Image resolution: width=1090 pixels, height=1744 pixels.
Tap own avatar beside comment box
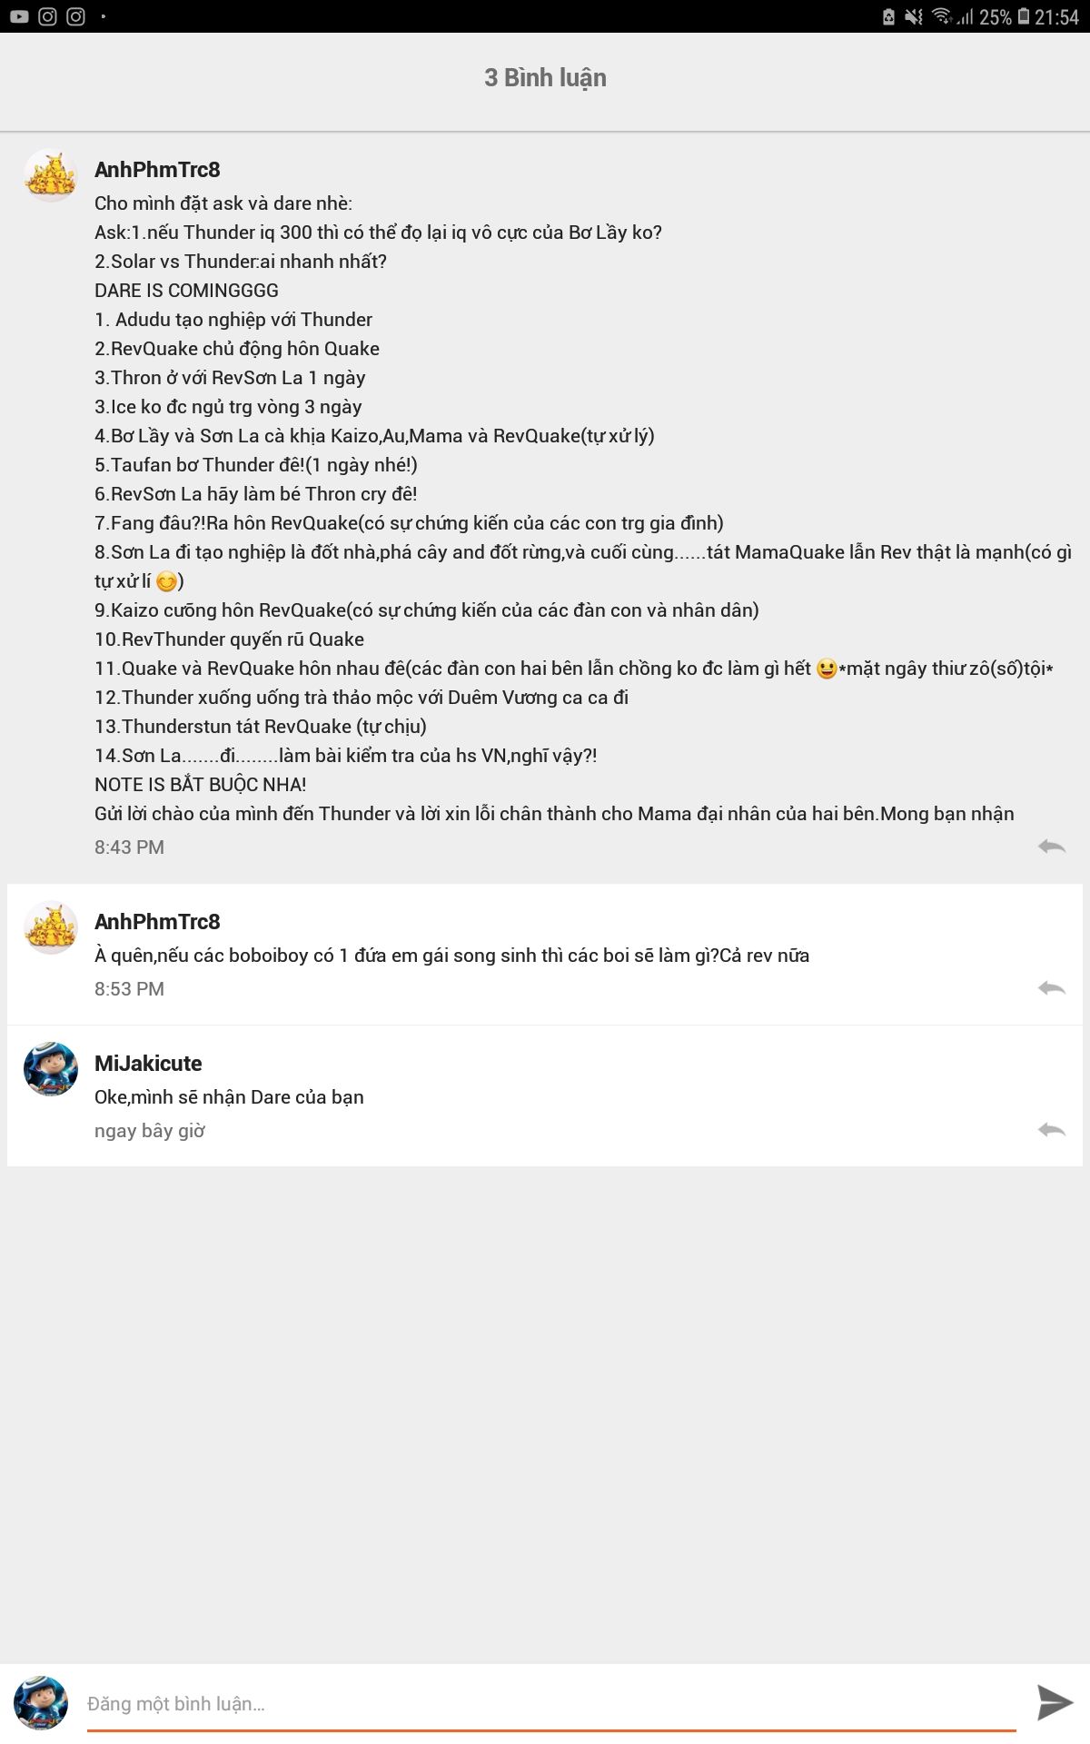[x=41, y=1703]
